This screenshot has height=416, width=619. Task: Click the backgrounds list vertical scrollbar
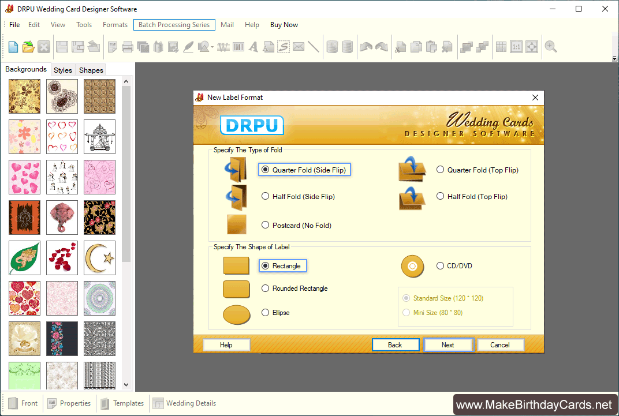coord(126,174)
